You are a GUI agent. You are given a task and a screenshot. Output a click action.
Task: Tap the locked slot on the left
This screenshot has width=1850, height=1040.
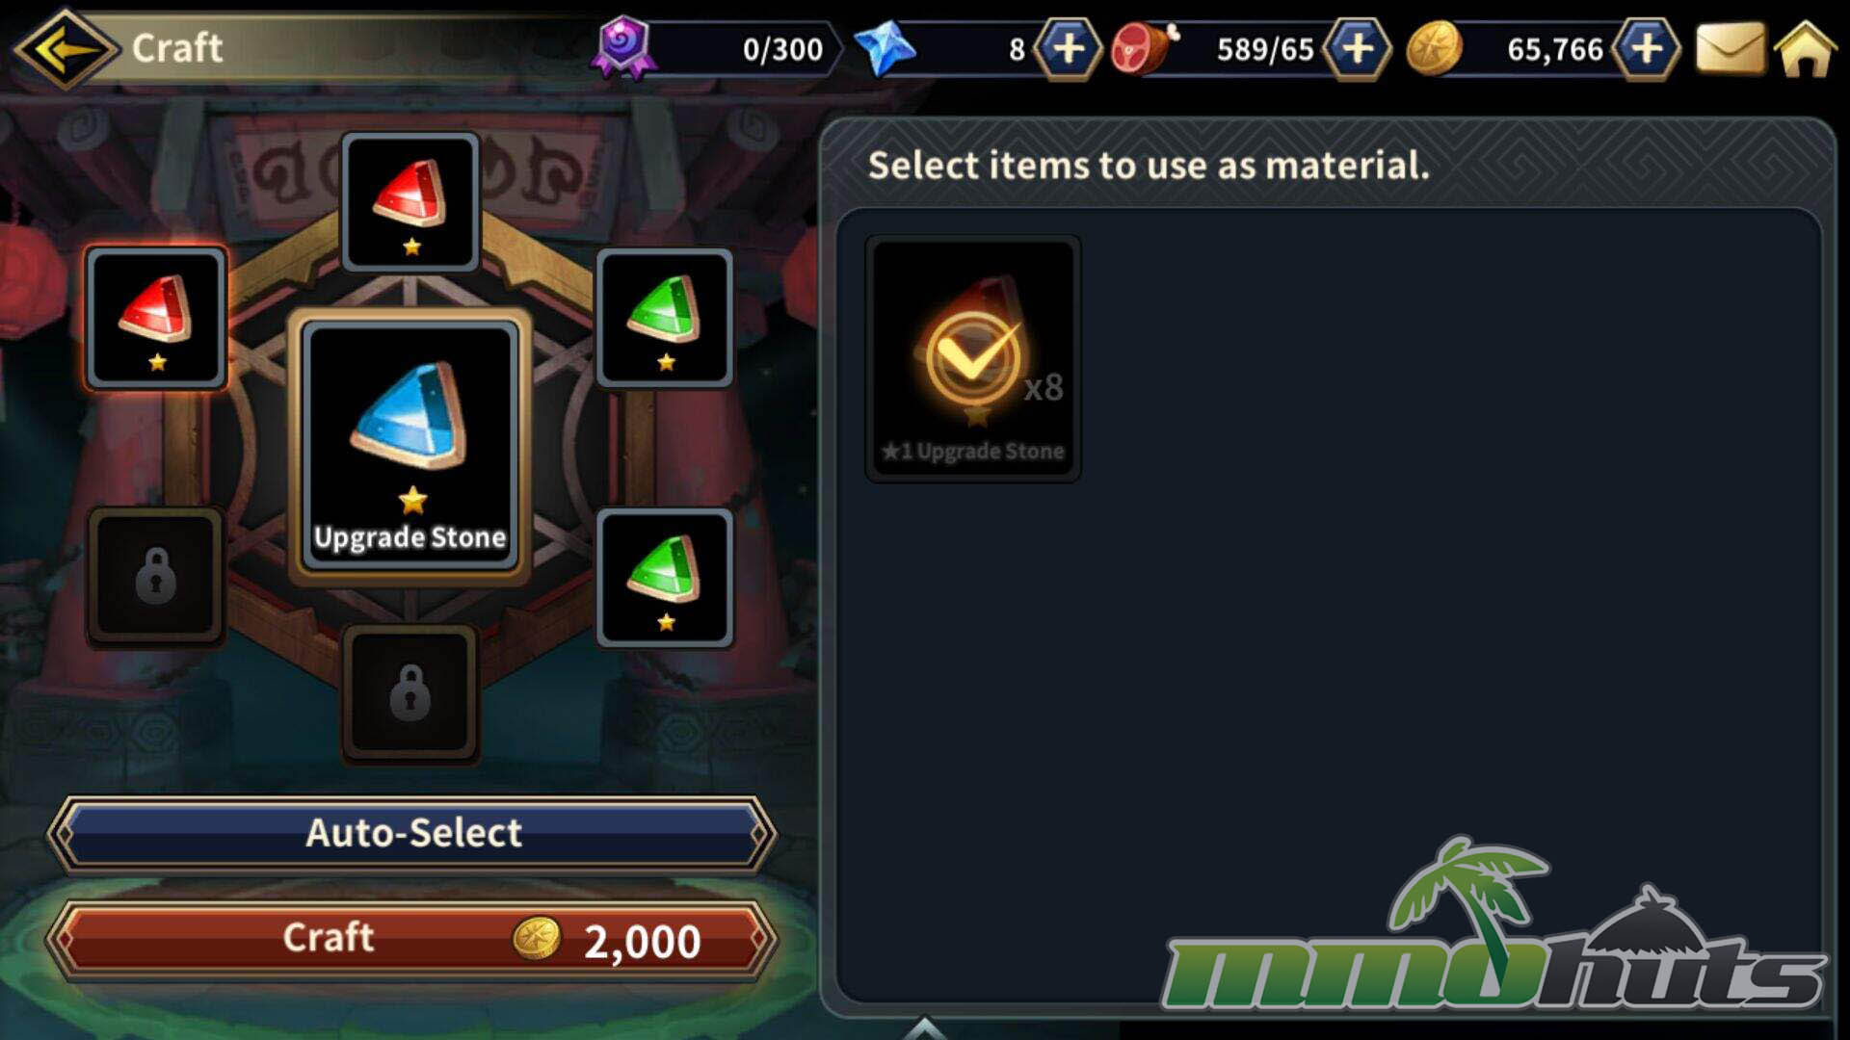coord(156,576)
